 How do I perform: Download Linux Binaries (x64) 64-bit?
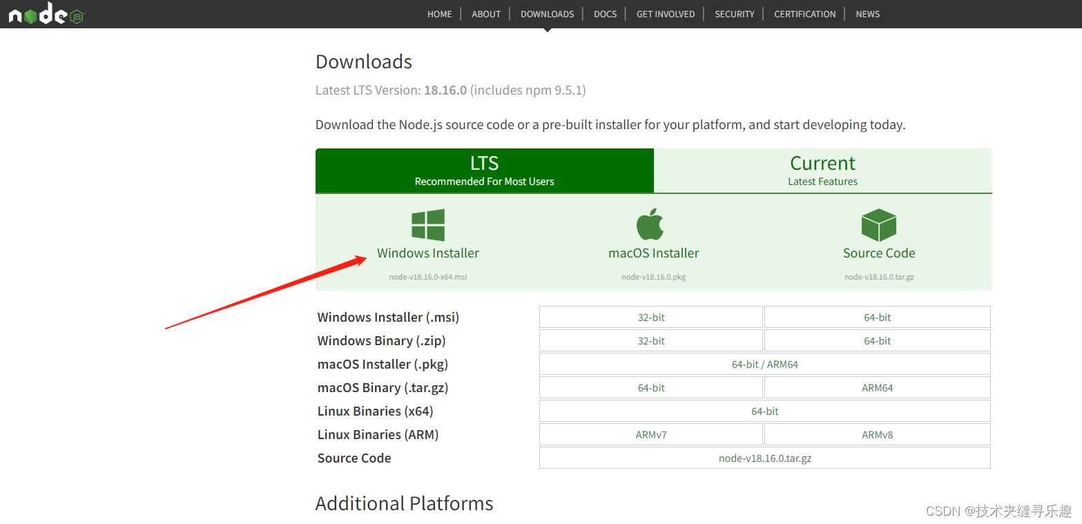(x=765, y=411)
